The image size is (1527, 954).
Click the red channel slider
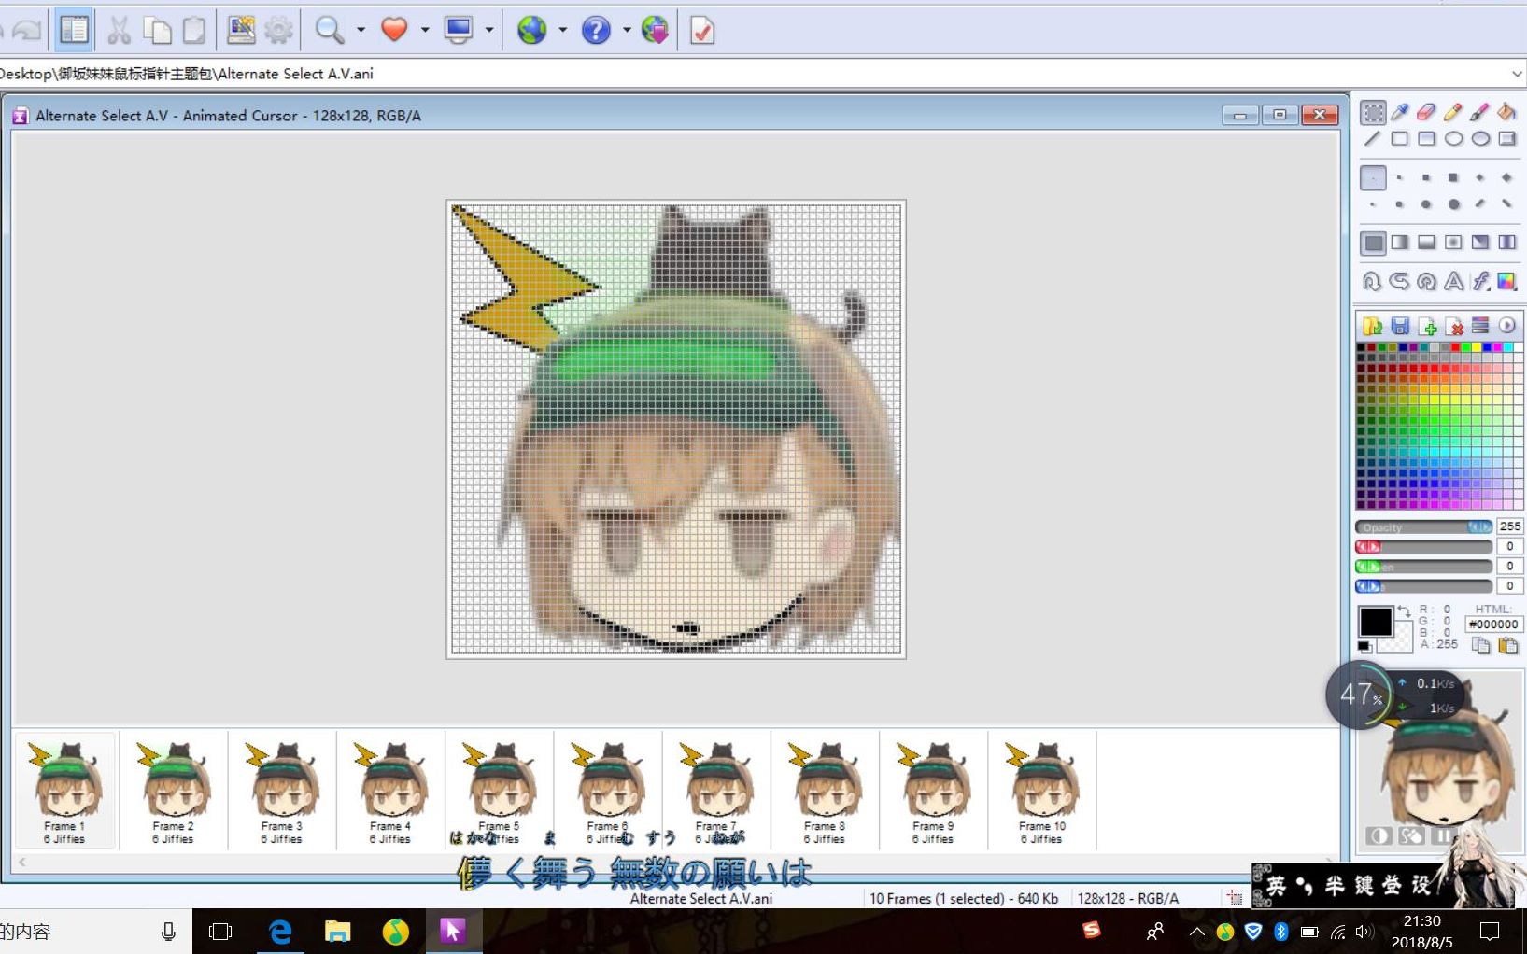[1423, 546]
